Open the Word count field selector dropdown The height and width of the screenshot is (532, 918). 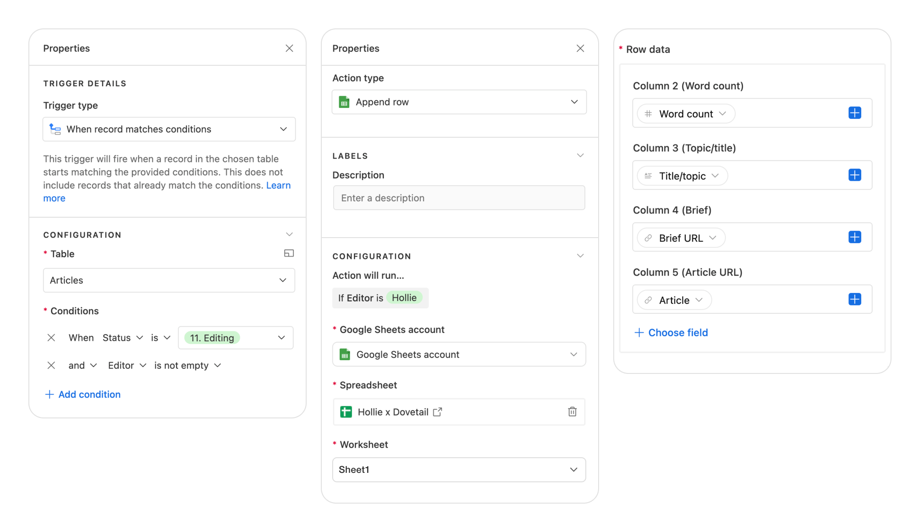723,114
